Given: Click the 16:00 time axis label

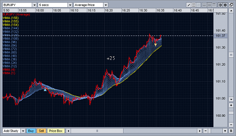Looking at the screenshot, I should (x=40, y=11).
